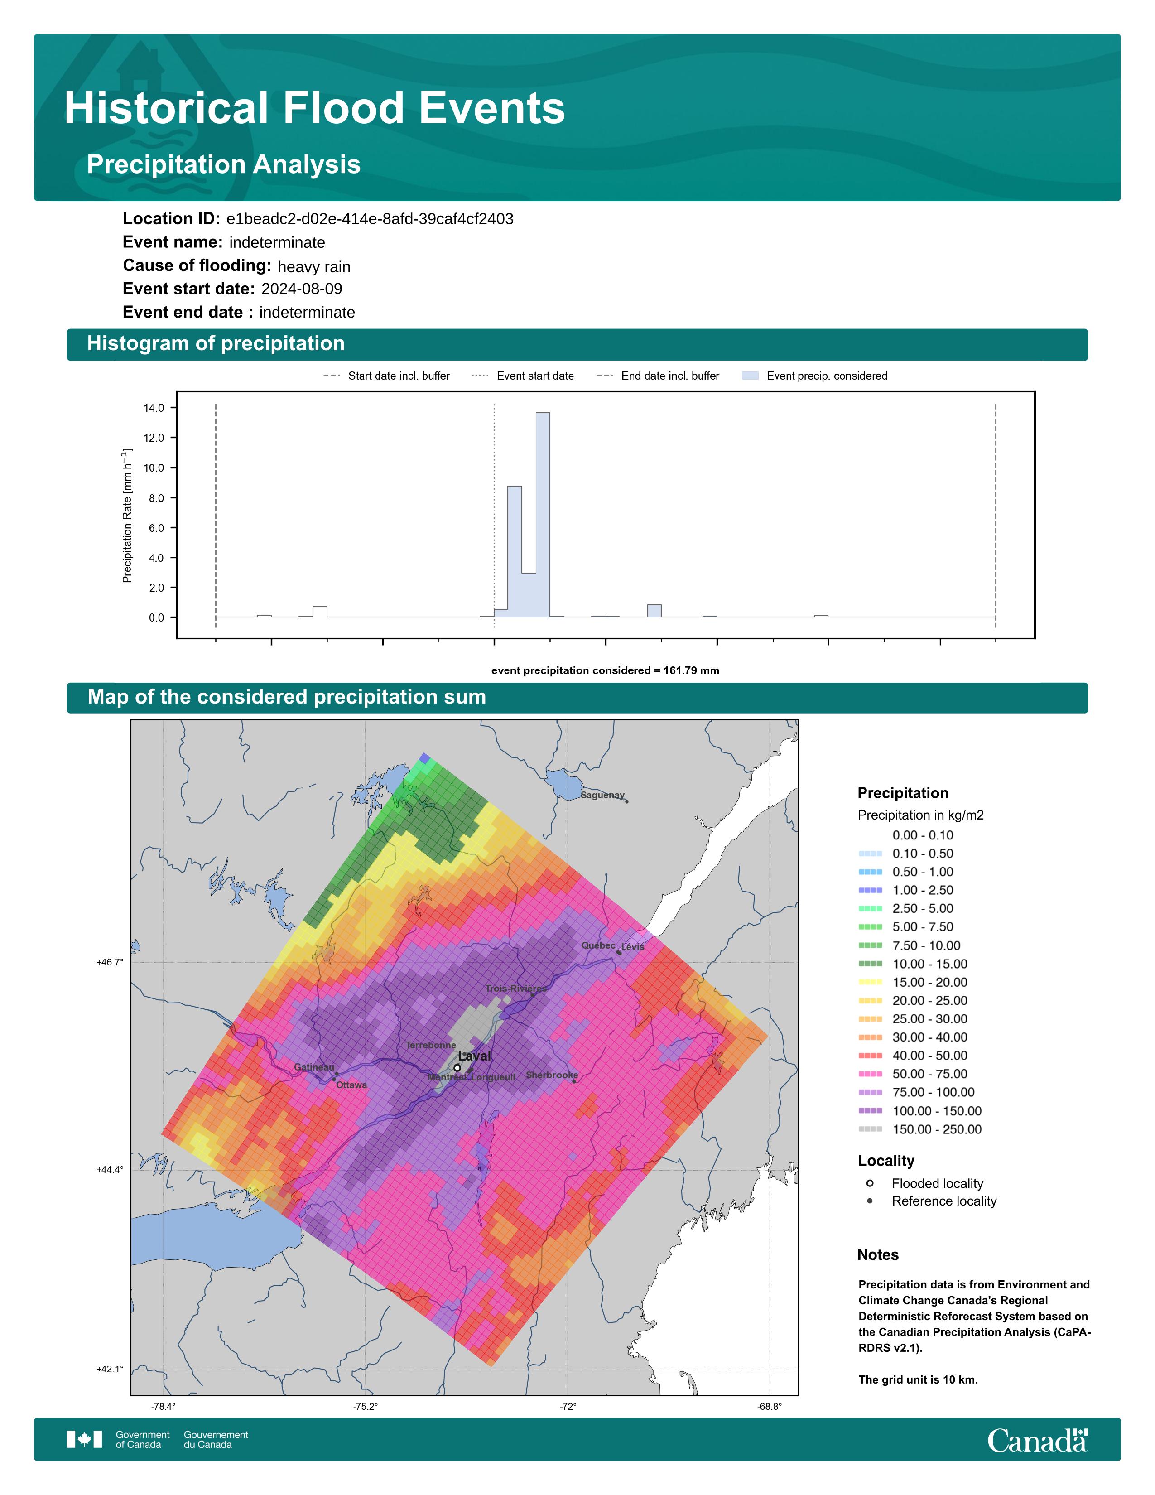Viewport: 1155px width, 1495px height.
Task: Select the 25.00 - 30.00 legend color swatch
Action: pyautogui.click(x=871, y=1019)
